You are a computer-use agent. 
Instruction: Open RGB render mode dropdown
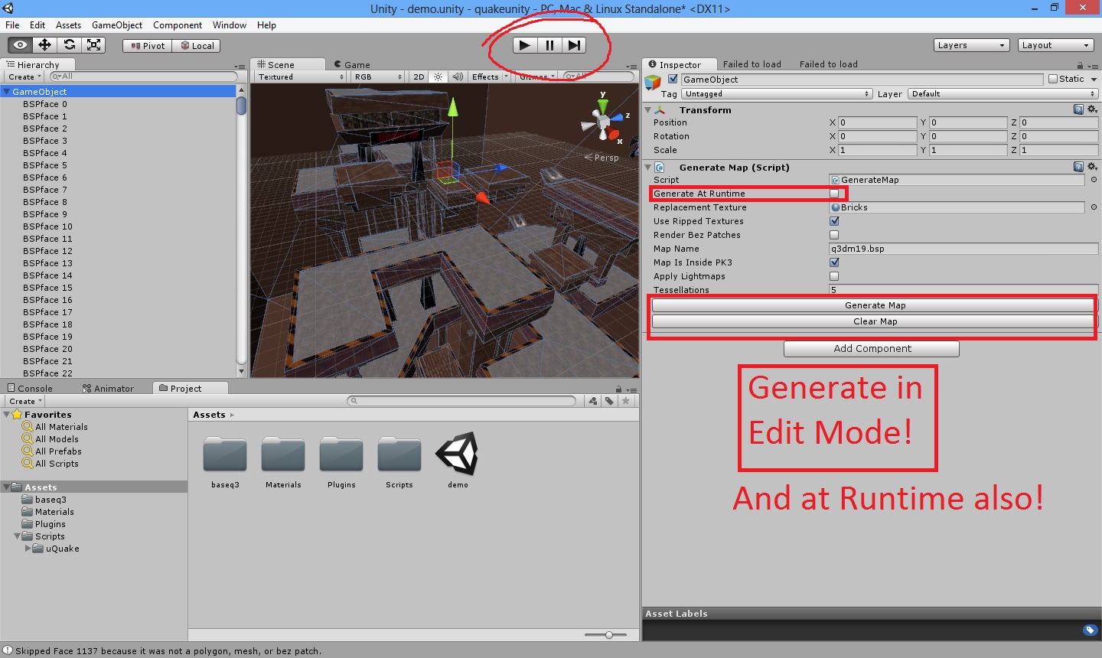(378, 77)
